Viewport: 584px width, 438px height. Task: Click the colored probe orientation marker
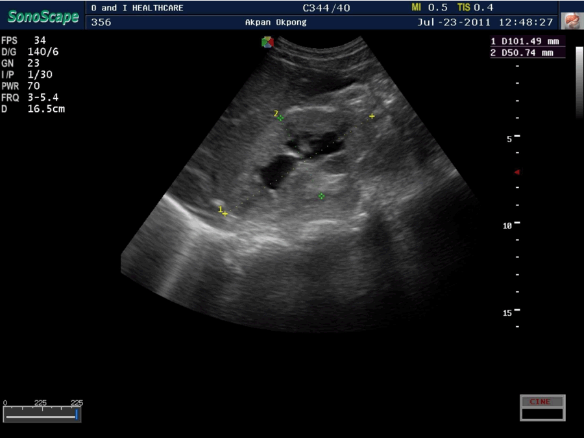267,42
